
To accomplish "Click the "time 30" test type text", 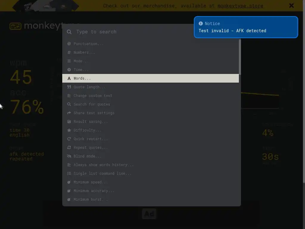I will click(19, 130).
